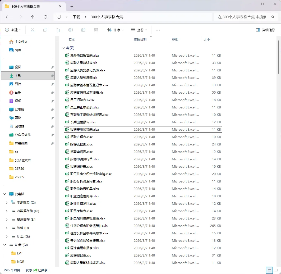Click the 已共享 status bar entry

pos(41,270)
